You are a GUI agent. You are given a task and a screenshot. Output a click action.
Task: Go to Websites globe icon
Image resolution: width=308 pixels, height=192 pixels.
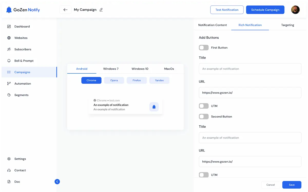pyautogui.click(x=9, y=38)
